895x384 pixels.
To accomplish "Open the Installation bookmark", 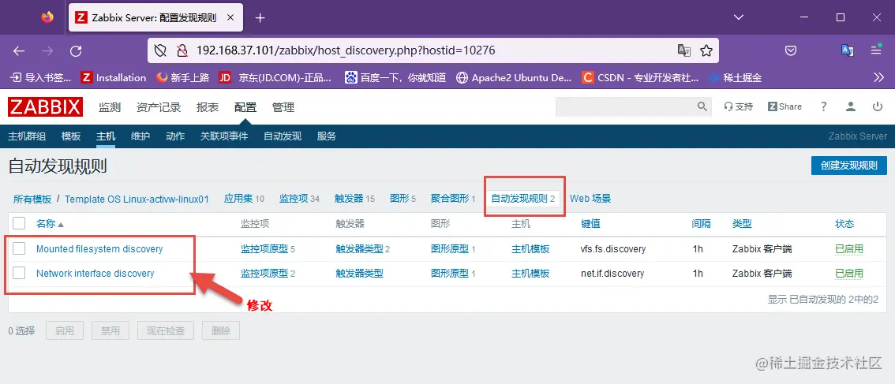I will click(114, 77).
